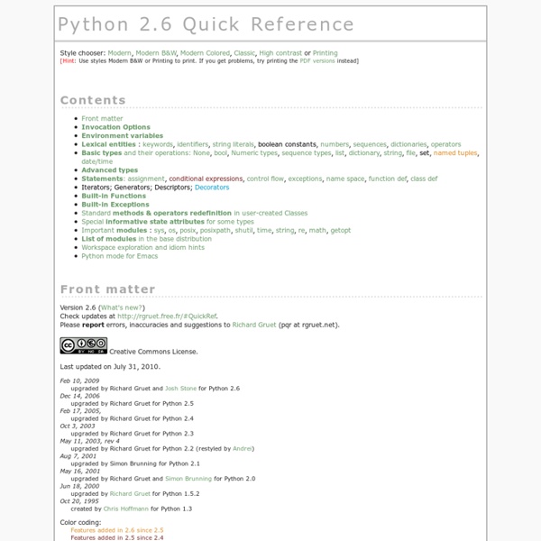541x541 pixels.
Task: Jump to Built-in Exceptions section
Action: (115, 205)
